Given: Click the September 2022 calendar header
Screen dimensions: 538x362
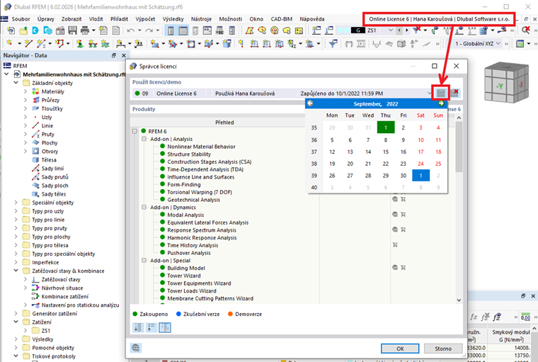Looking at the screenshot, I should tap(376, 103).
